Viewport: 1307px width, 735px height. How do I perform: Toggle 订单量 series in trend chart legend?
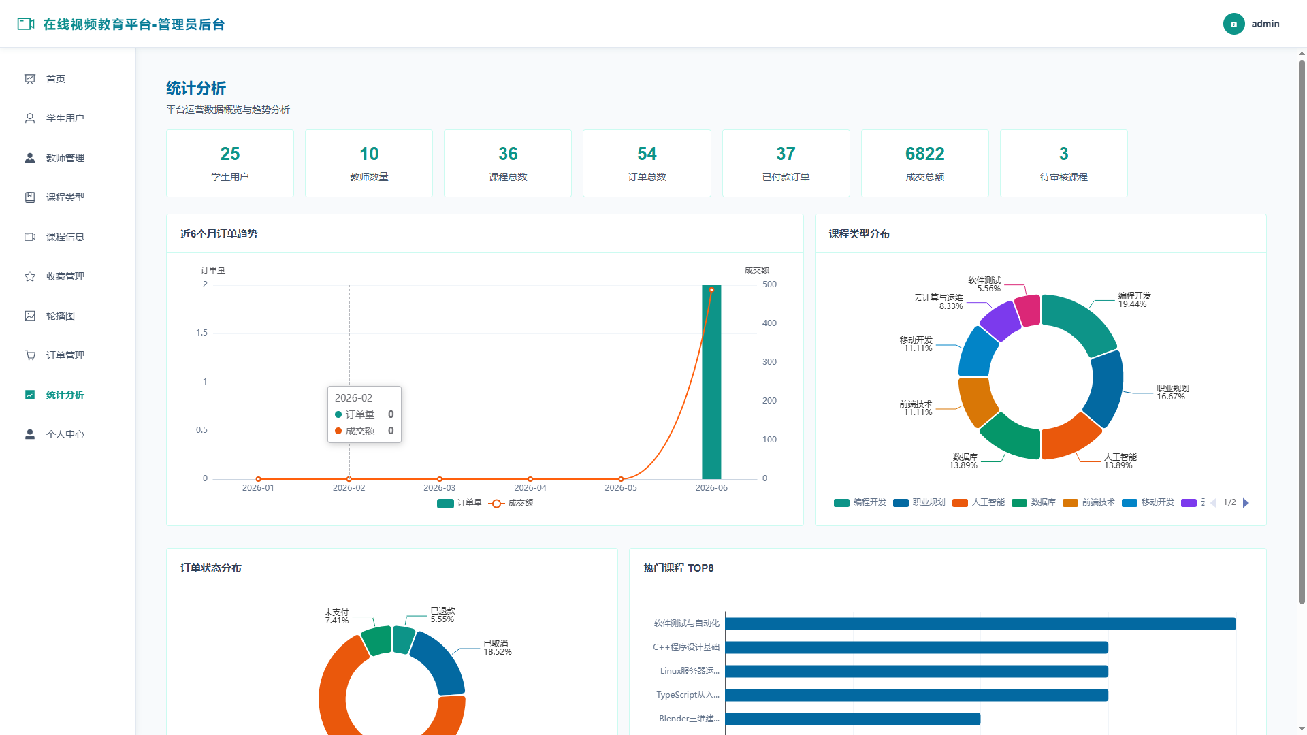pos(459,503)
